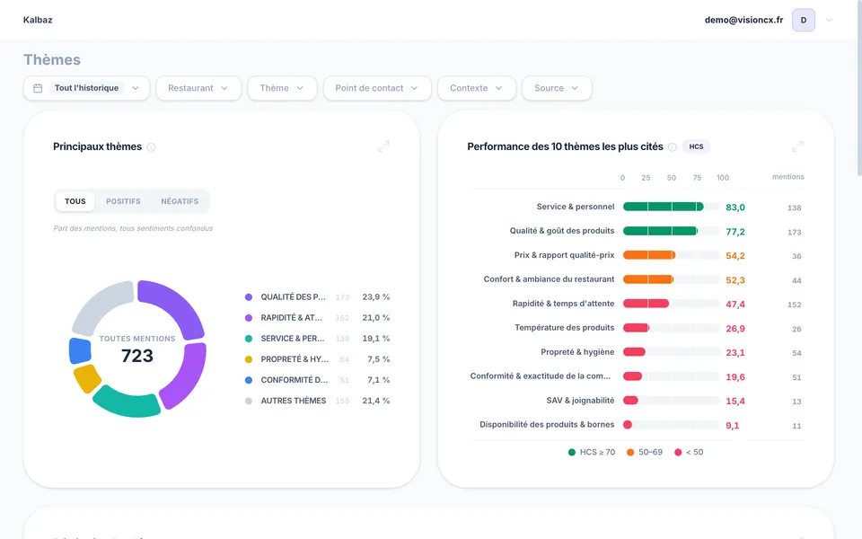Switch to the NÉGATIFS tab

[x=180, y=201]
